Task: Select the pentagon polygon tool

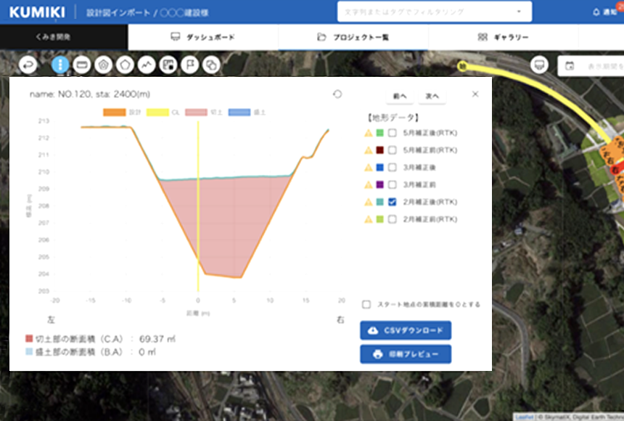Action: click(x=124, y=65)
